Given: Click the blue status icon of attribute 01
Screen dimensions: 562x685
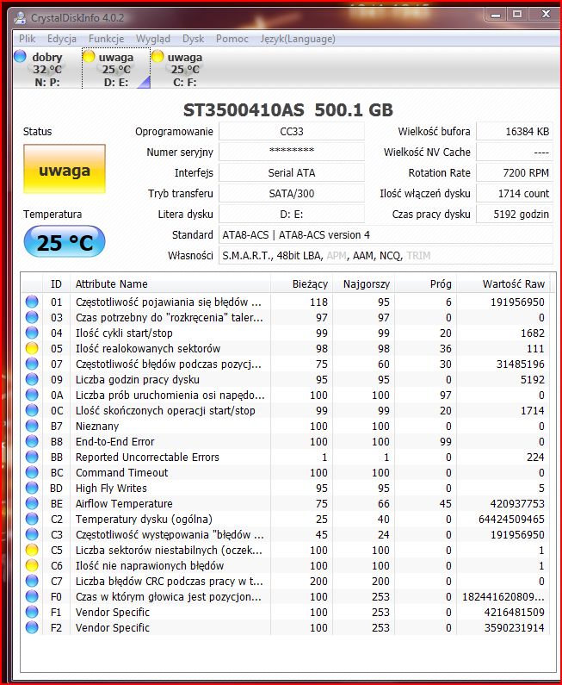Looking at the screenshot, I should click(x=32, y=302).
